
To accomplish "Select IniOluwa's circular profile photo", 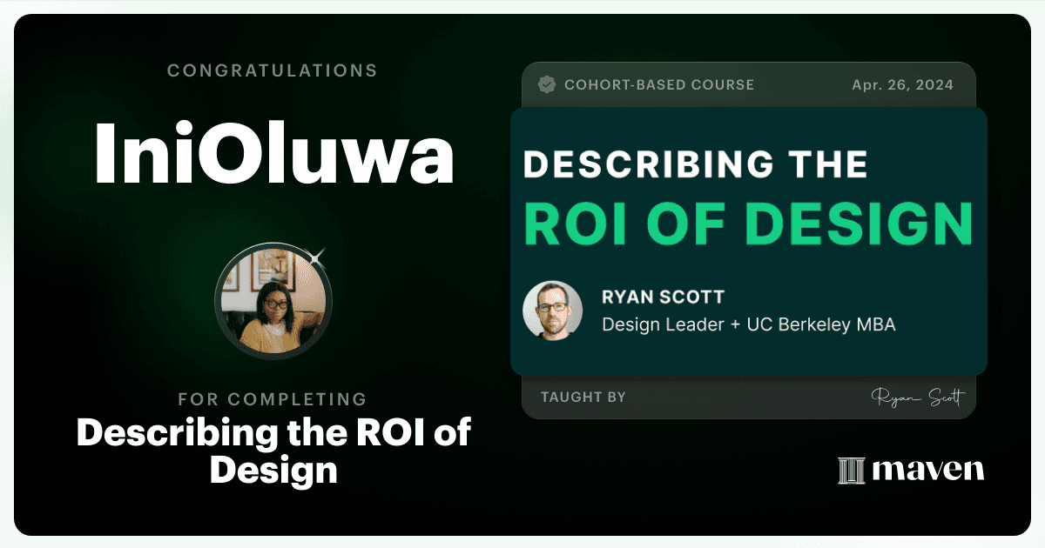I will click(x=273, y=302).
